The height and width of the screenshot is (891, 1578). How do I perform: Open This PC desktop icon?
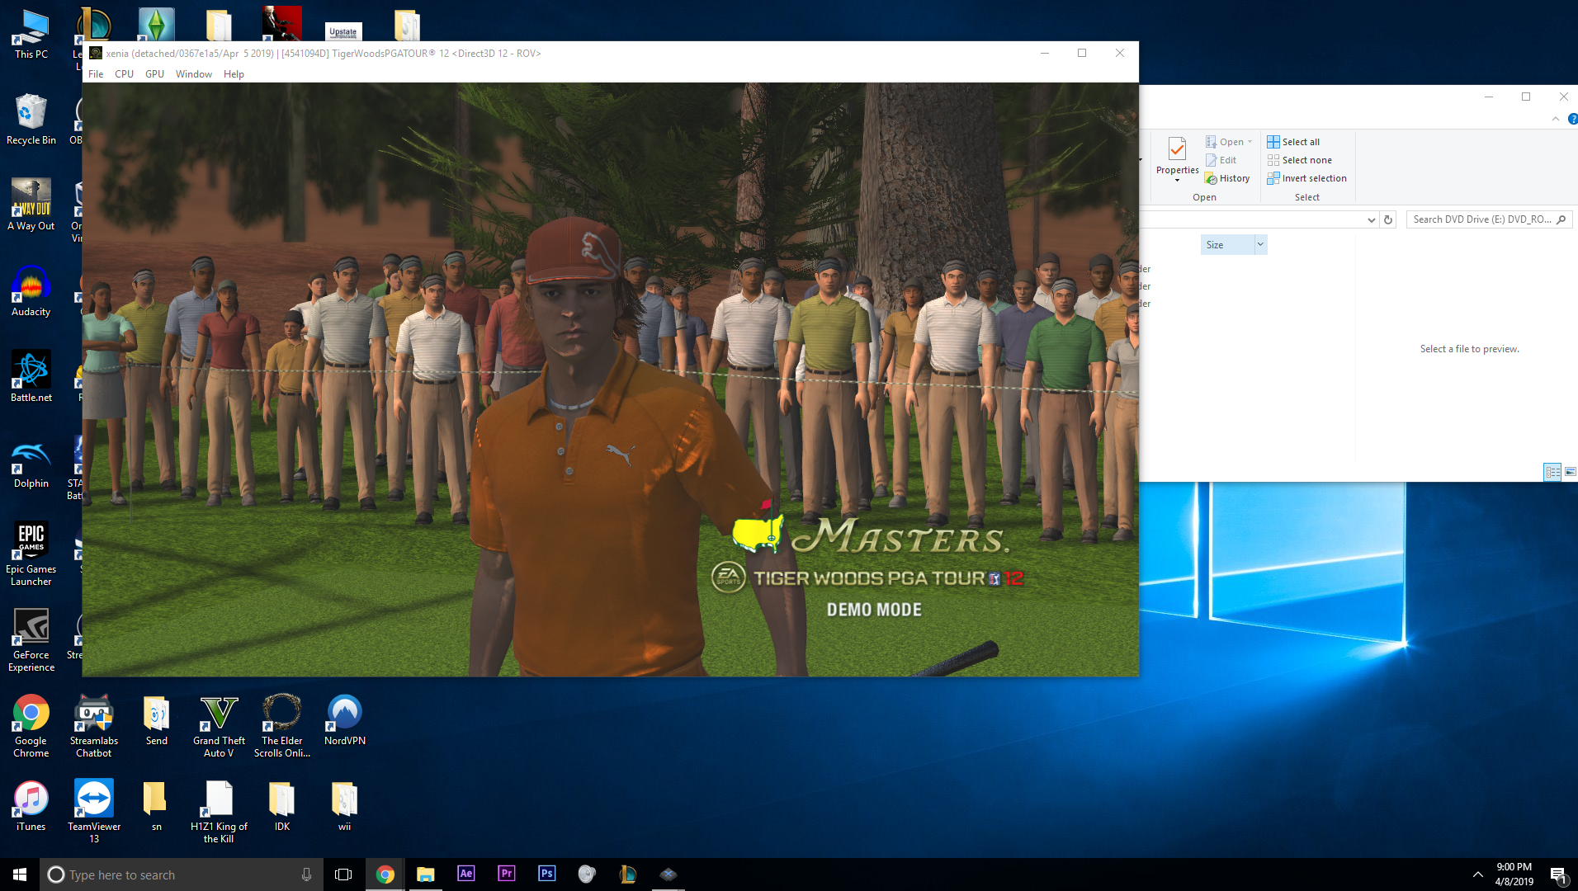(31, 35)
